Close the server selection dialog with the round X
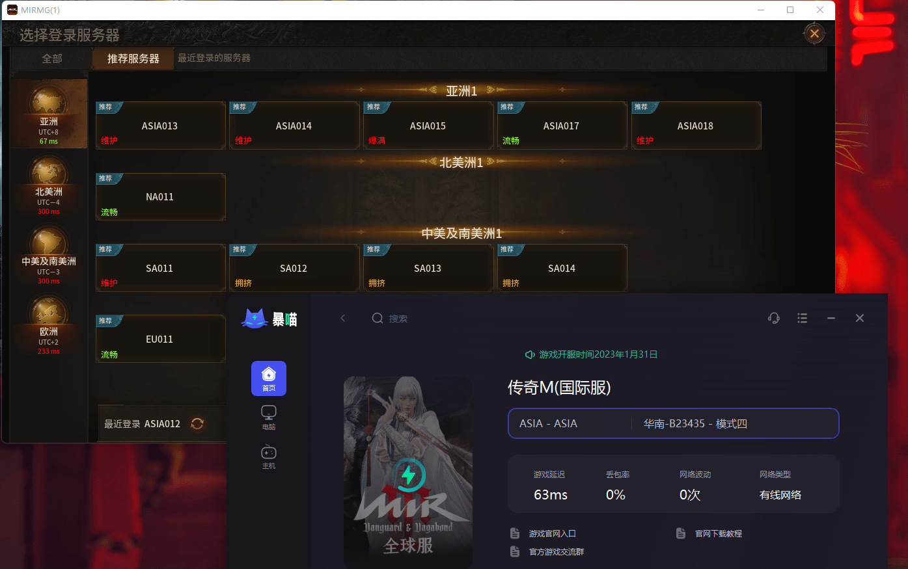 point(814,33)
